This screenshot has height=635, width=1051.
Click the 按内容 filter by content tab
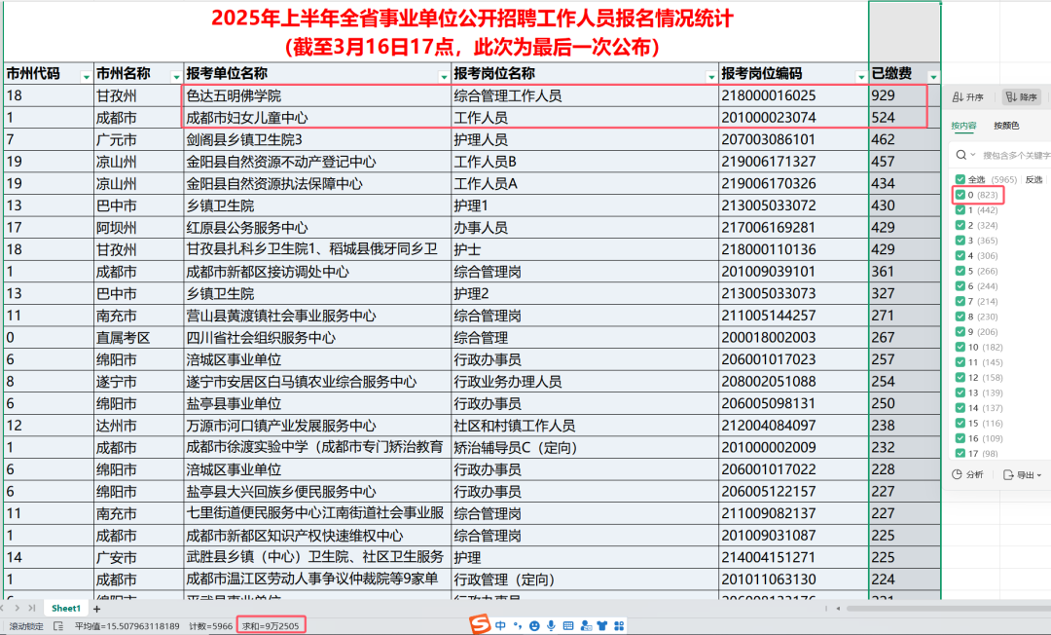tap(963, 126)
